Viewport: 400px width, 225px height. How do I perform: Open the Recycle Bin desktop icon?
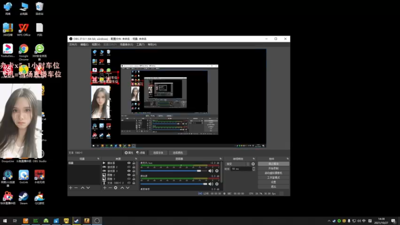click(39, 8)
